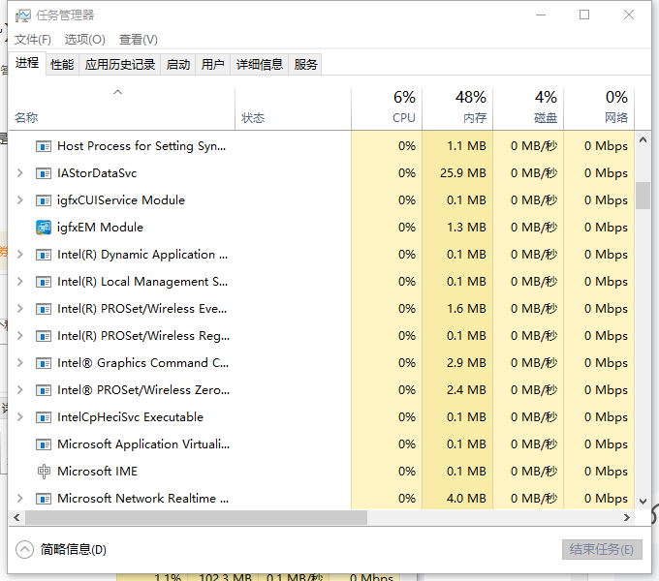Open the 文件(F) menu
The image size is (659, 581).
coord(33,40)
